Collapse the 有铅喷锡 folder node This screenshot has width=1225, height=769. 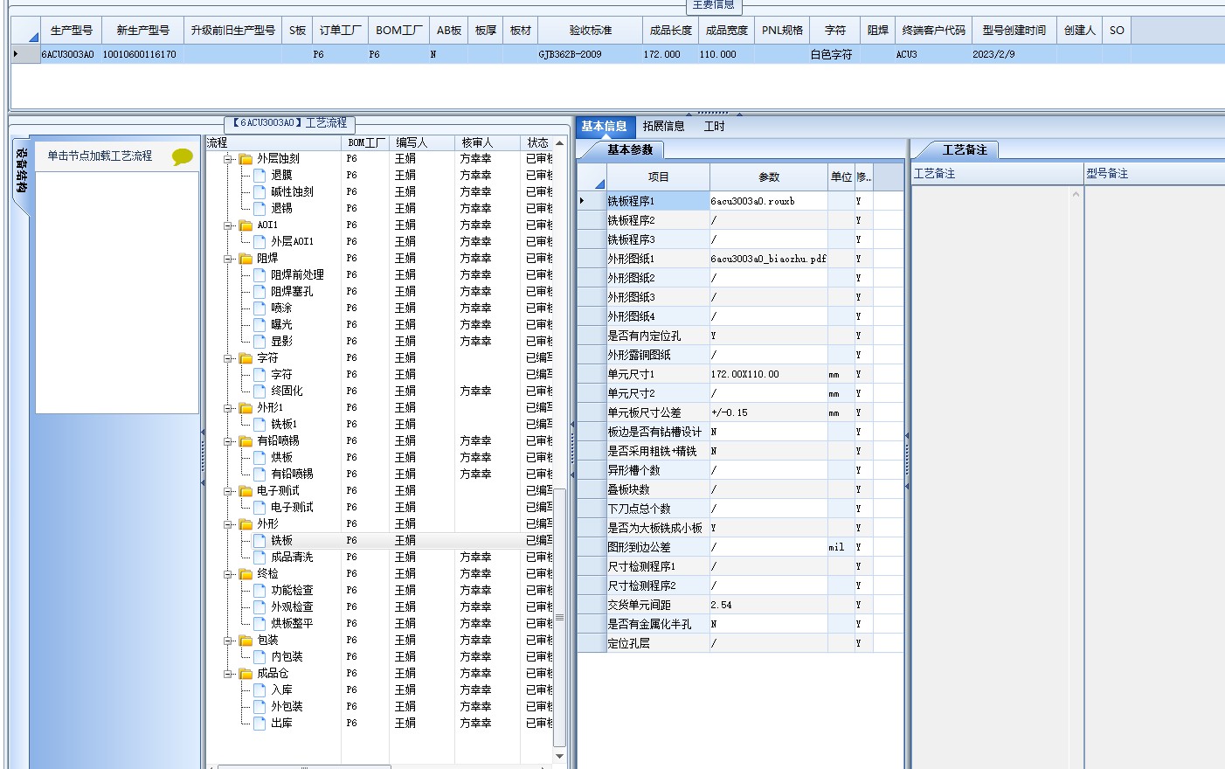[x=228, y=441]
